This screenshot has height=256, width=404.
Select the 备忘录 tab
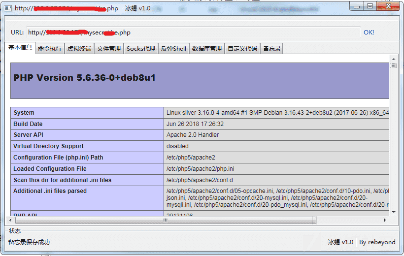[272, 48]
